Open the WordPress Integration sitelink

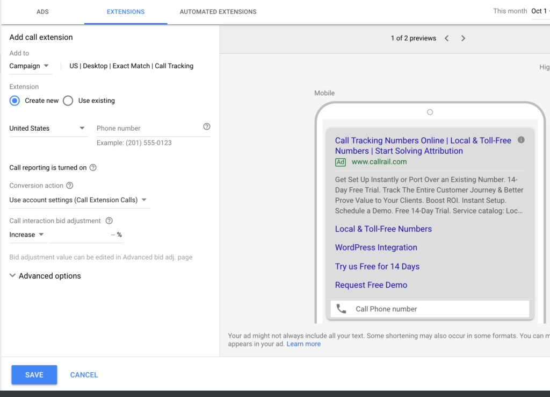376,247
